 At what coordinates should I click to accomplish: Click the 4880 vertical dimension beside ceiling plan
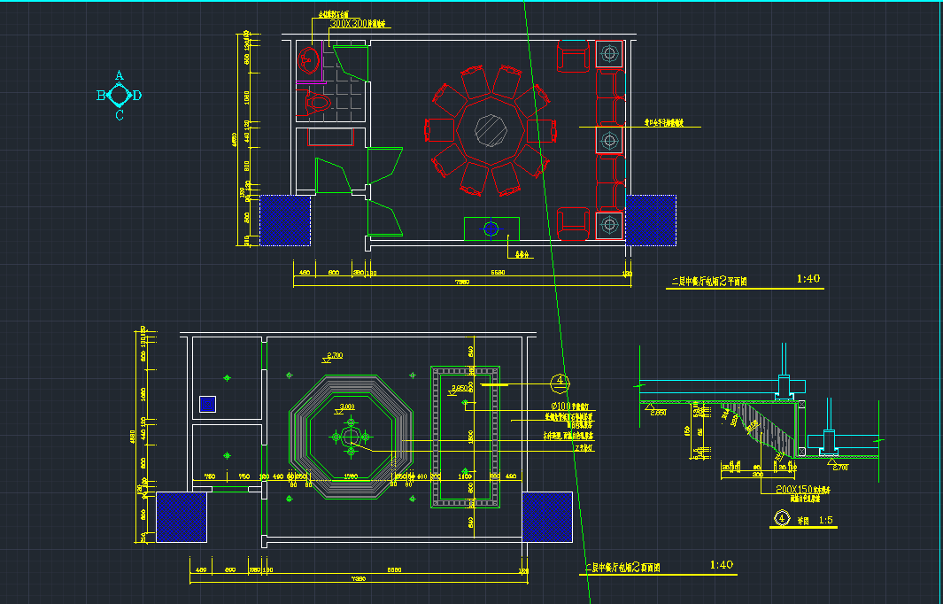click(x=133, y=438)
